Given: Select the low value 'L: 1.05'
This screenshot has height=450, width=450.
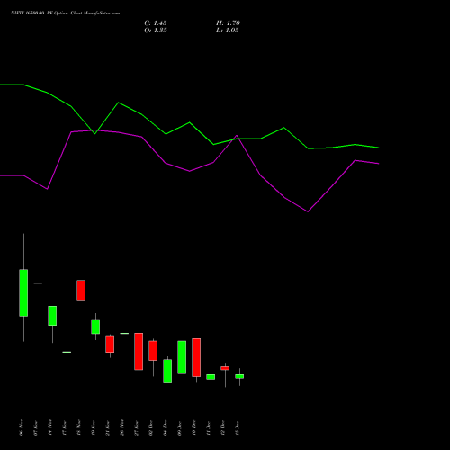Looking at the screenshot, I should point(228,31).
